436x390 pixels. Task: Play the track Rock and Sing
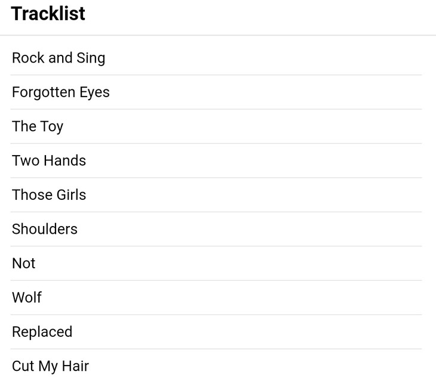point(59,58)
